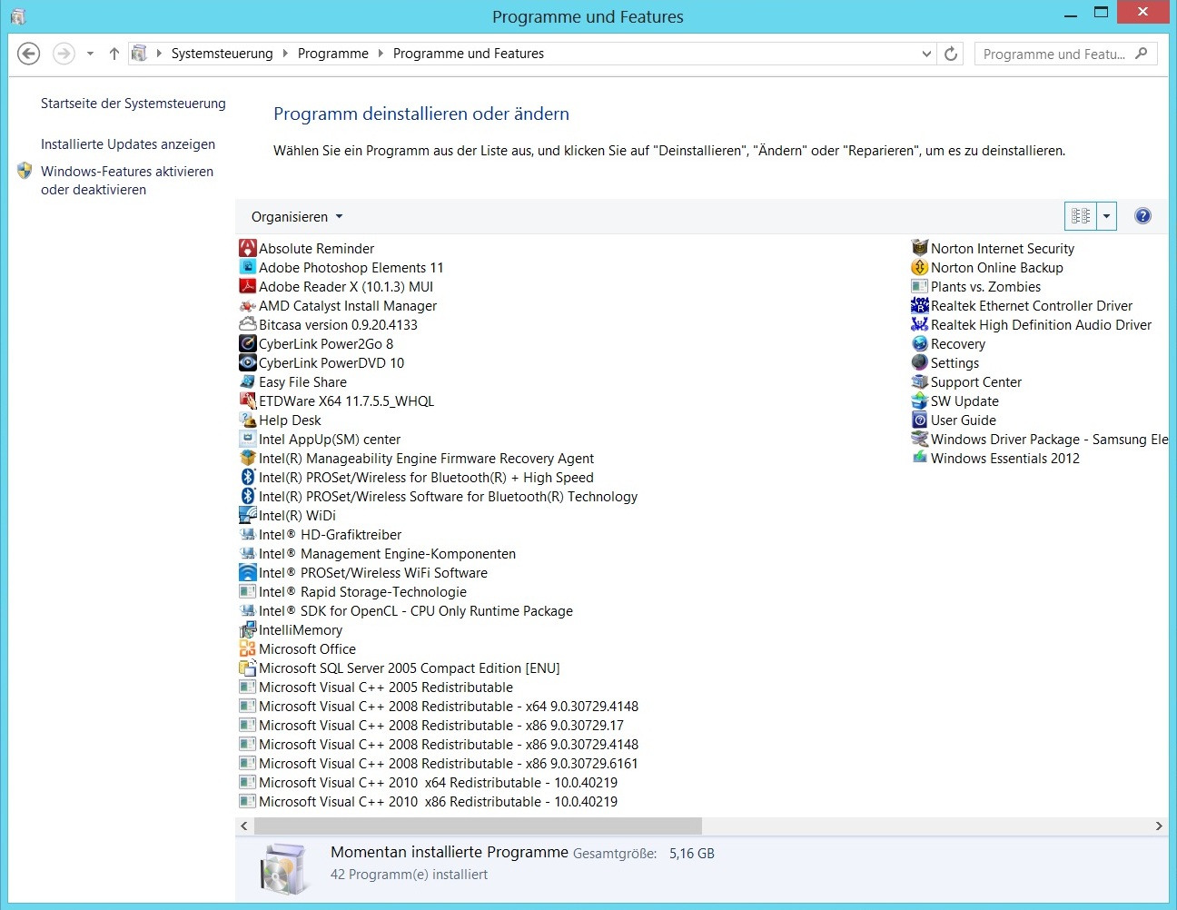Click the Microsoft SQL Server 2005 Compact icon
The width and height of the screenshot is (1177, 910).
(248, 668)
